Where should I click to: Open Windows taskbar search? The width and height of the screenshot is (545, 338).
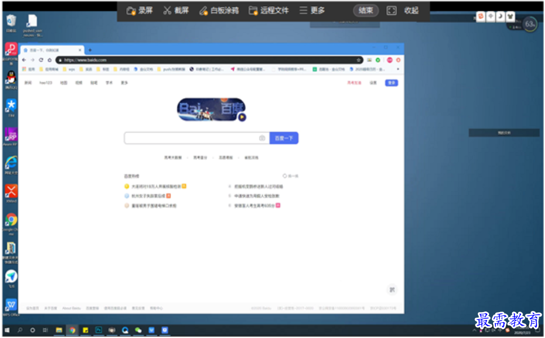20,330
